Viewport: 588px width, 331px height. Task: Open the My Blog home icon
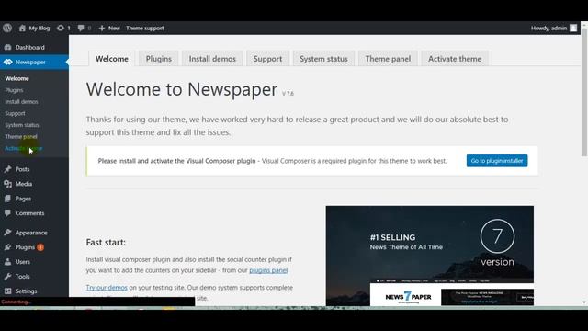[x=22, y=28]
